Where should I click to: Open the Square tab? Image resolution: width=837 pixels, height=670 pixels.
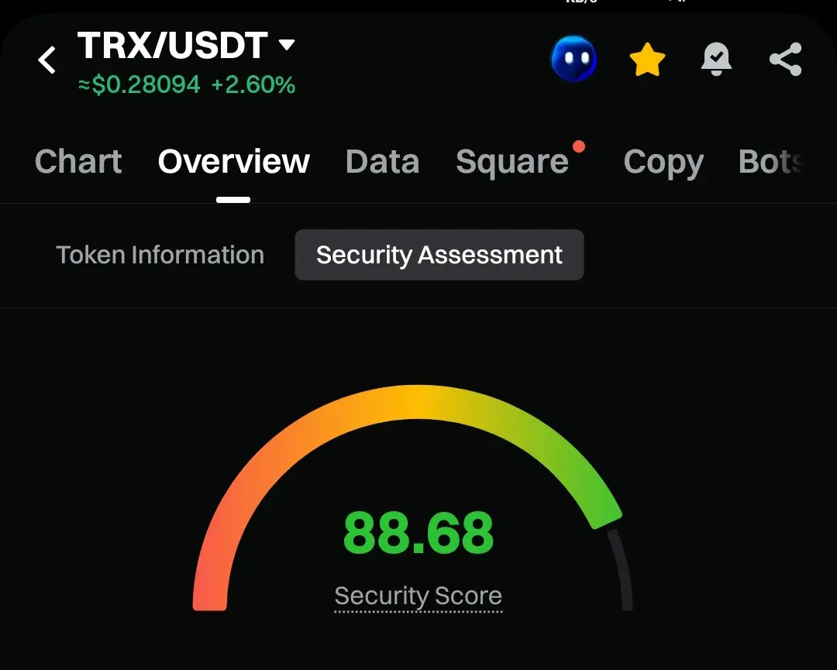512,162
